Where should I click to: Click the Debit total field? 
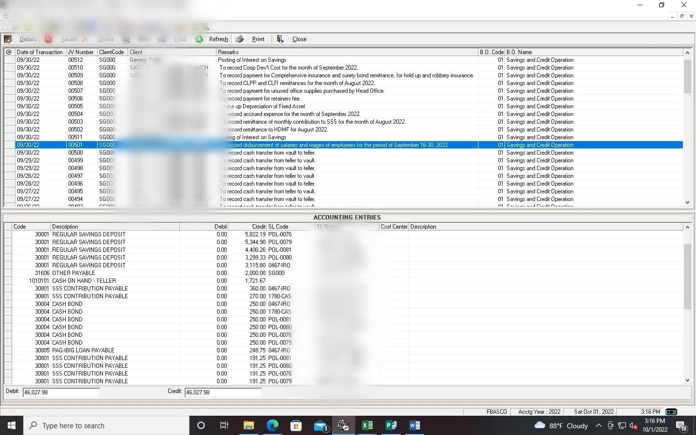click(61, 392)
